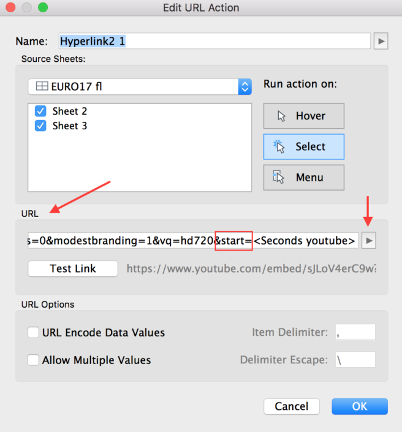Open the insert field arrow beside URL
This screenshot has height=432, width=402.
point(368,241)
